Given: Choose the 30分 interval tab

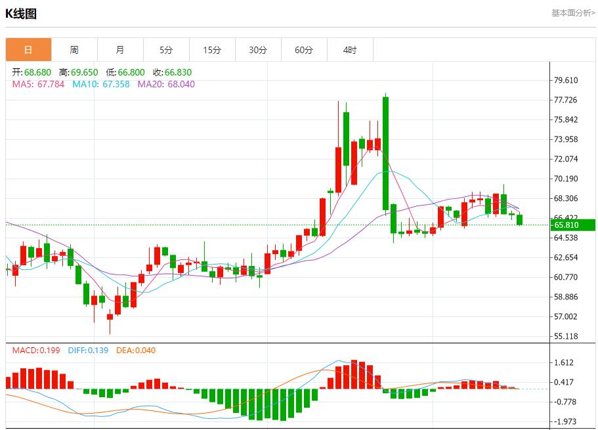Looking at the screenshot, I should click(x=258, y=50).
